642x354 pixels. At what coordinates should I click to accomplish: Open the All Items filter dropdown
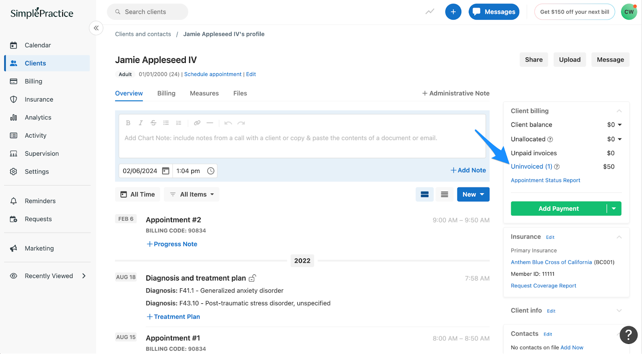pos(192,194)
